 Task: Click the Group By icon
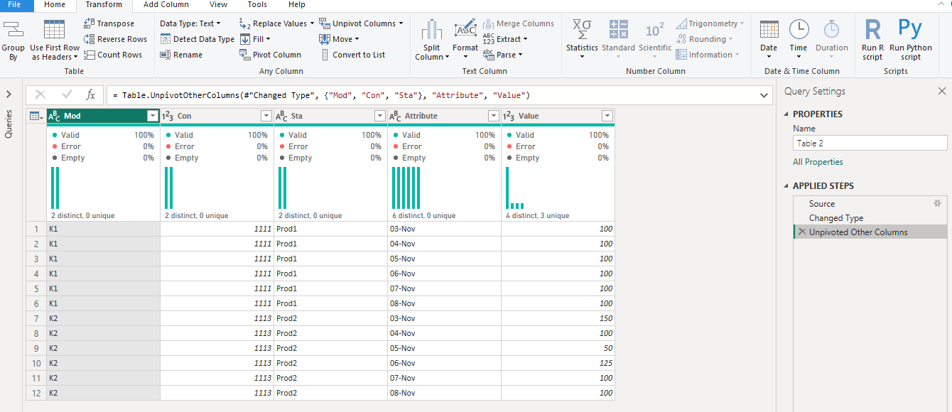[x=13, y=31]
